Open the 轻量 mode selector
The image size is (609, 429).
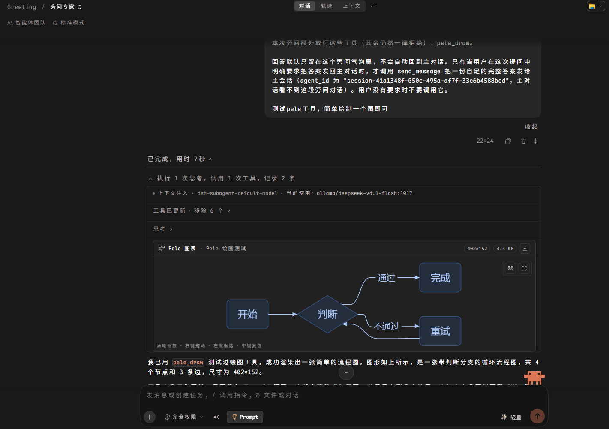pyautogui.click(x=511, y=417)
